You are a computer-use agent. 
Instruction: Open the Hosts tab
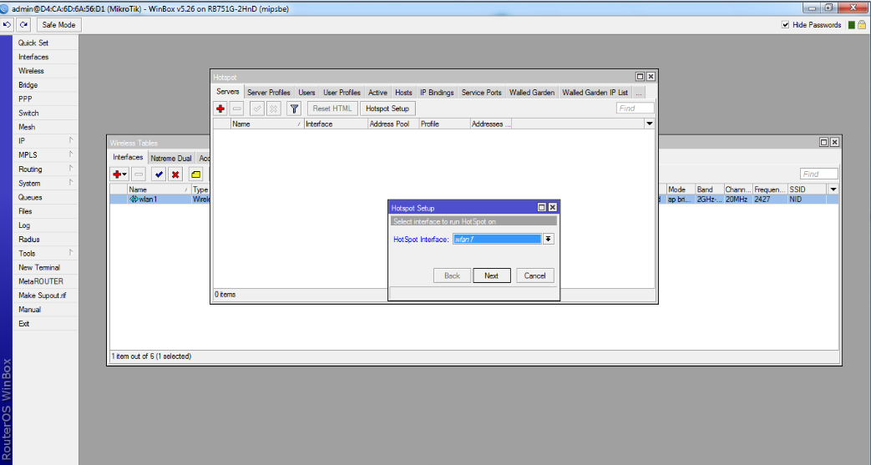tap(404, 92)
